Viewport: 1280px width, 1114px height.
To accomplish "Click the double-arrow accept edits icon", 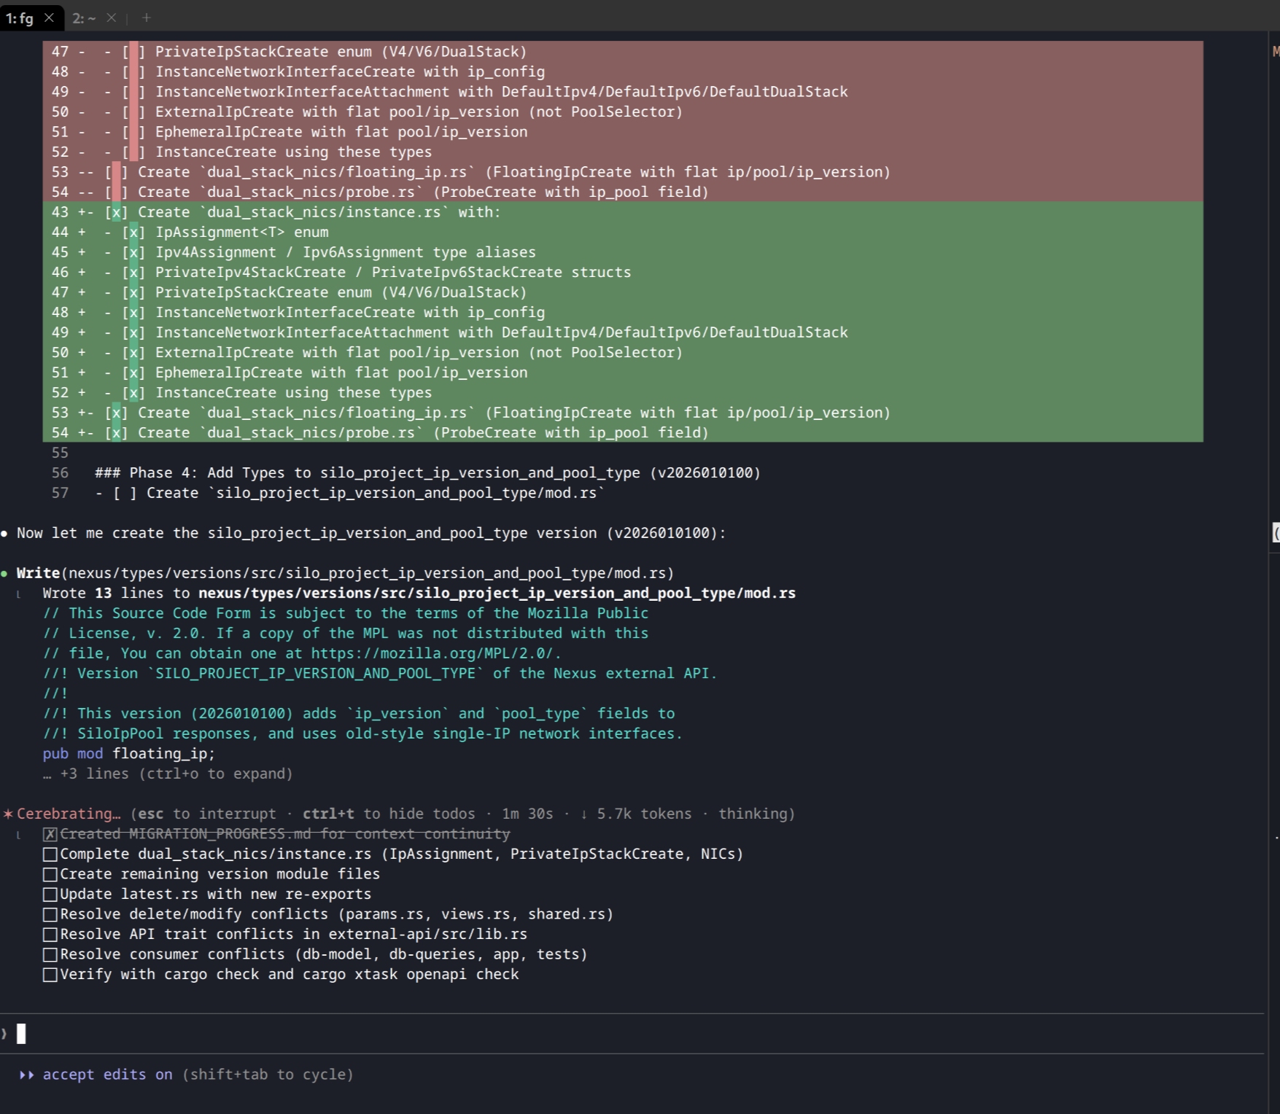I will [26, 1075].
